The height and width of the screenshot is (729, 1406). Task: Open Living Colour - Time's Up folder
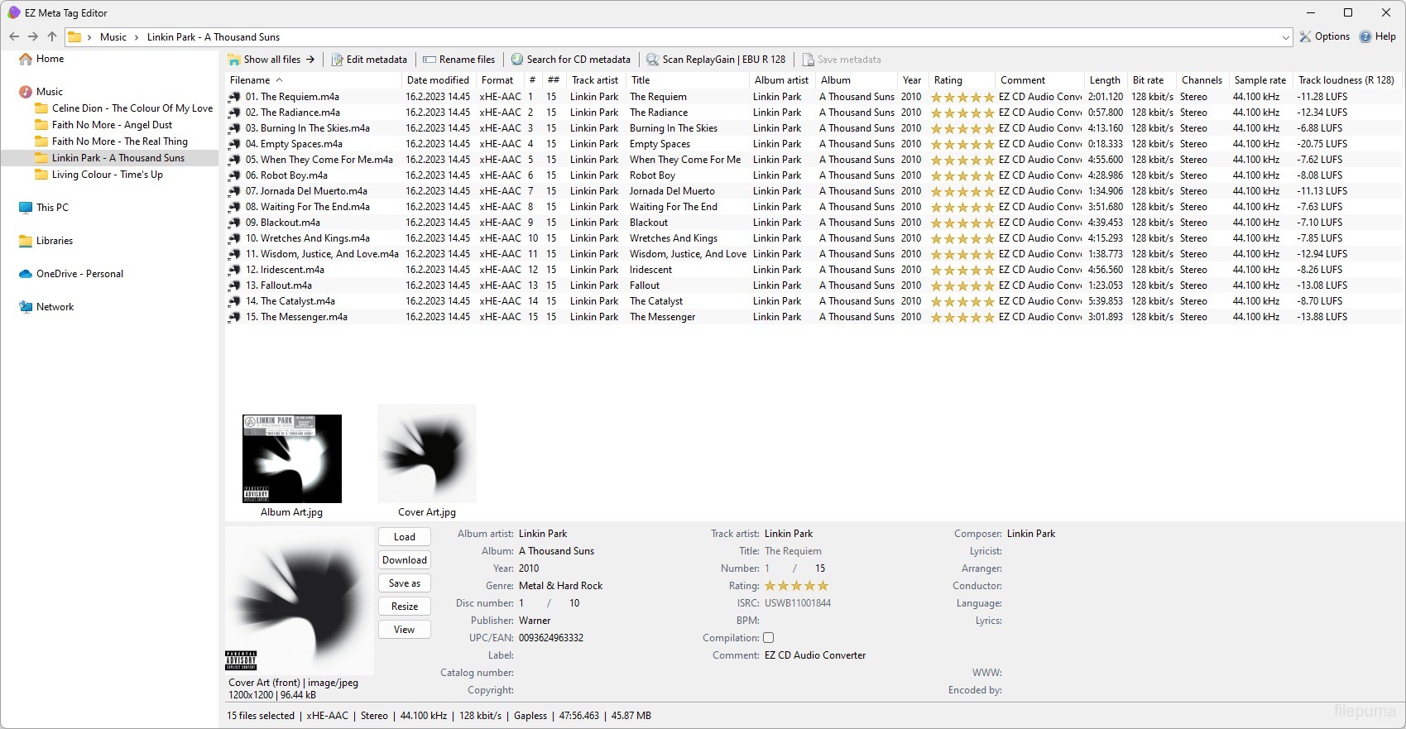pos(107,175)
